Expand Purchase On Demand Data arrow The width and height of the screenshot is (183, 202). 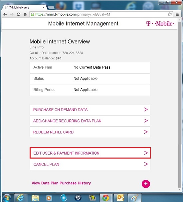click(x=146, y=109)
